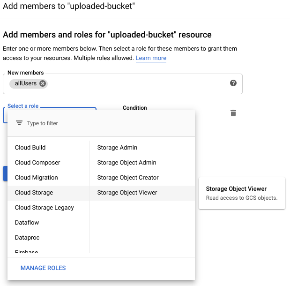
Task: Click the filter list icon
Action: 19,123
